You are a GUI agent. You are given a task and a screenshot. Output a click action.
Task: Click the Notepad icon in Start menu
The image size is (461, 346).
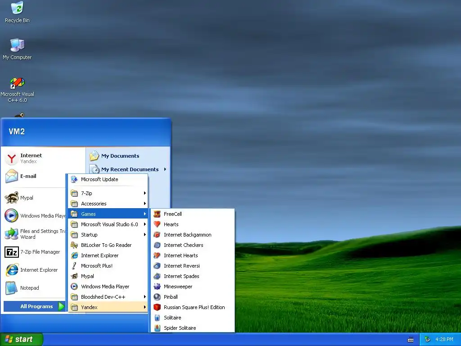(x=11, y=288)
